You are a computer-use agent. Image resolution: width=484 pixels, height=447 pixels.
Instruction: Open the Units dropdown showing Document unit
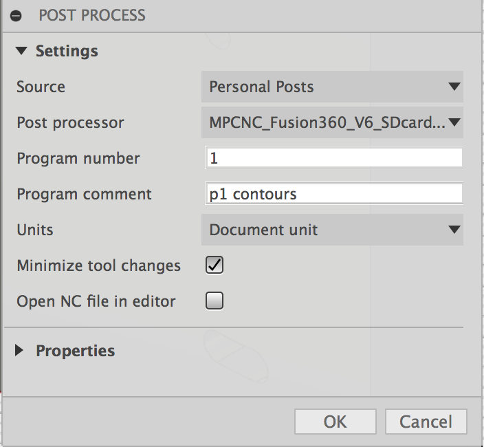click(332, 230)
